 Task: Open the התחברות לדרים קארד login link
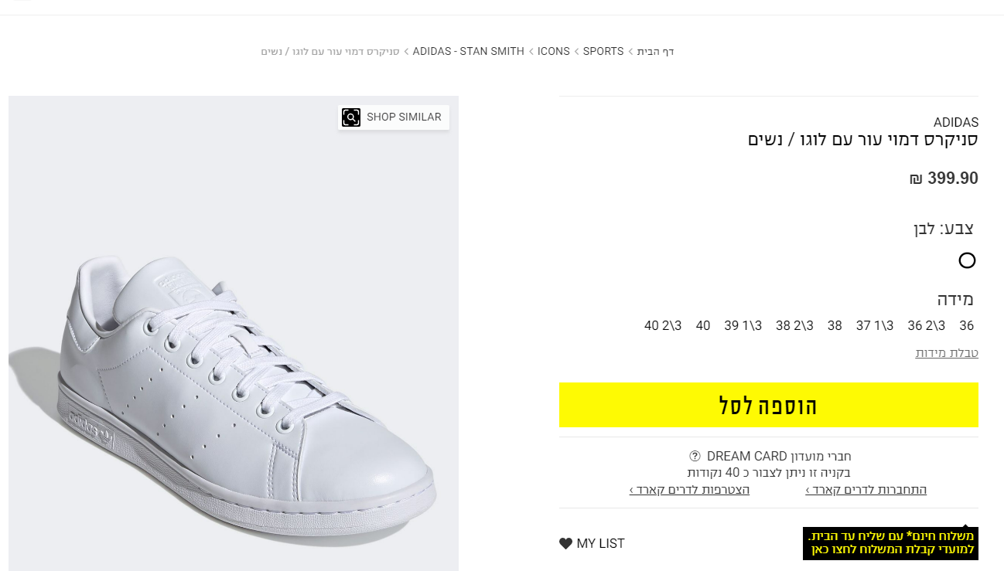[866, 490]
